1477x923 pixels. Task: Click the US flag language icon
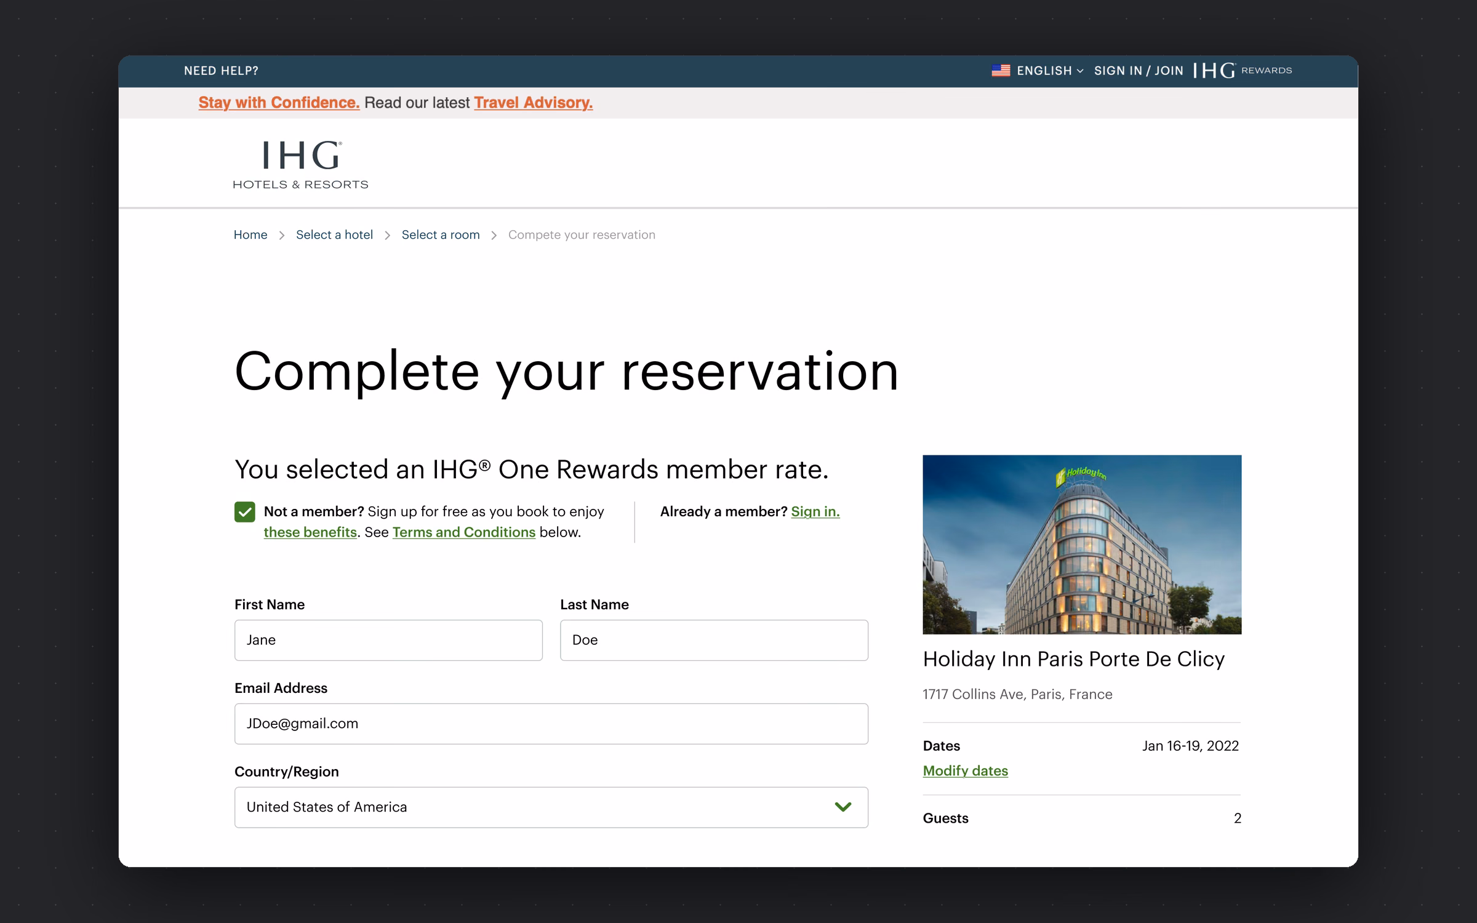click(1001, 71)
